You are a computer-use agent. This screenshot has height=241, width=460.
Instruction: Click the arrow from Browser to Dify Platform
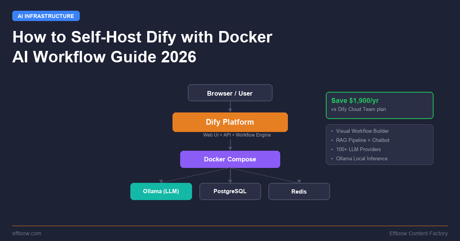coord(230,106)
